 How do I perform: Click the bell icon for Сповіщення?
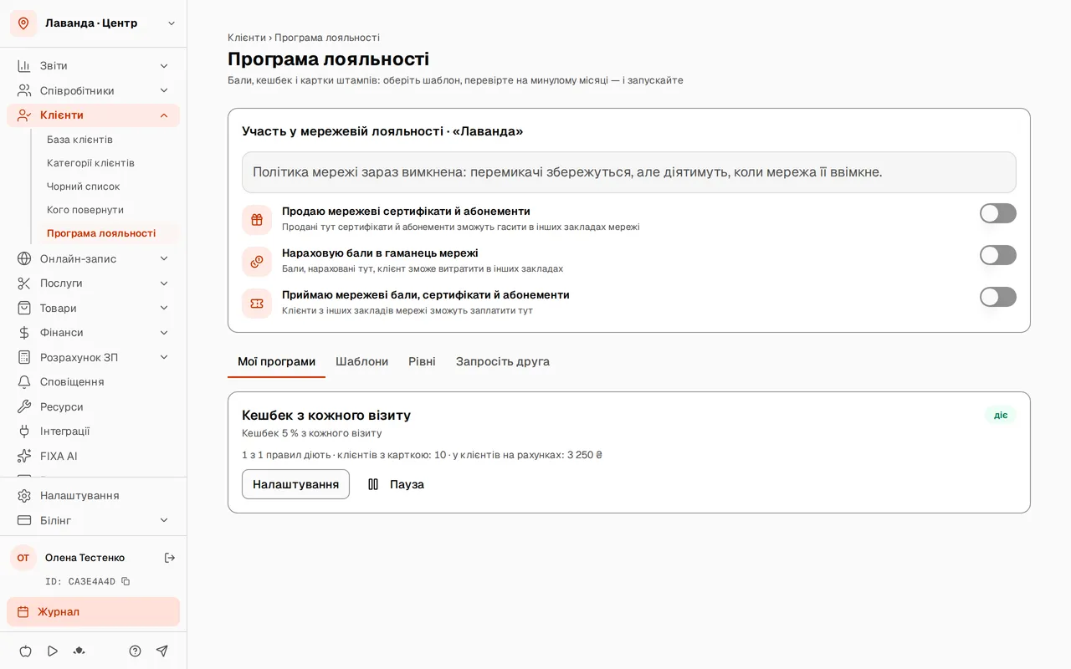click(x=24, y=382)
